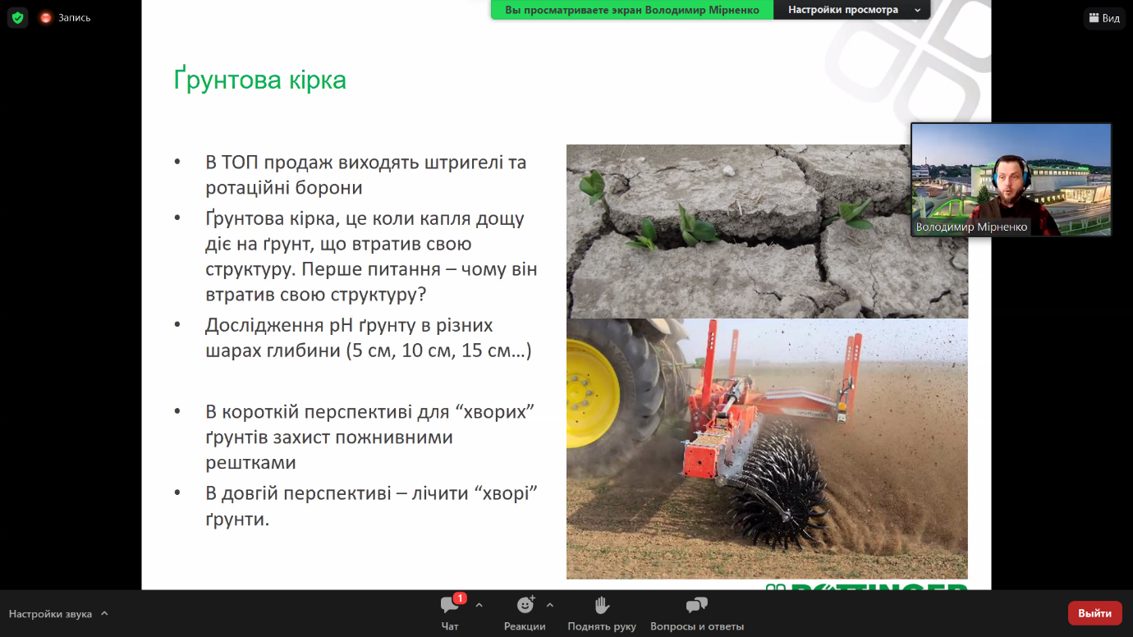1133x637 pixels.
Task: Toggle Поднять руку raise hand
Action: [x=602, y=613]
